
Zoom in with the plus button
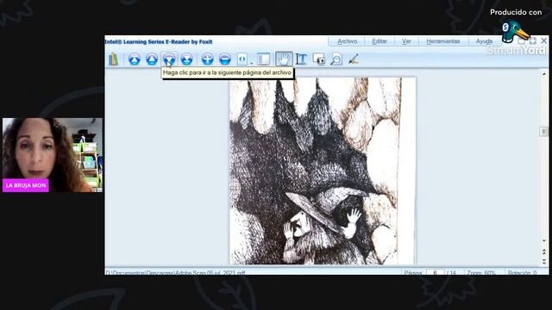click(x=207, y=59)
